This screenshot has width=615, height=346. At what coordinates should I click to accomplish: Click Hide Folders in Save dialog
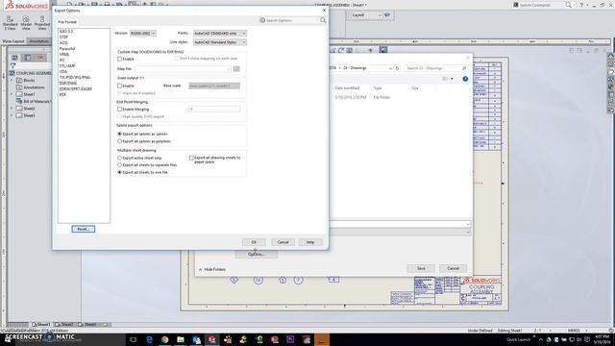point(212,269)
